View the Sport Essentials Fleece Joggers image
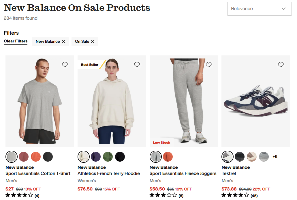Viewport: 297px width, 200px height. [184, 101]
